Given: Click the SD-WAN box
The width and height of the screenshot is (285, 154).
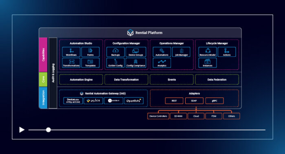Looking at the screenshot, I should (178, 116).
